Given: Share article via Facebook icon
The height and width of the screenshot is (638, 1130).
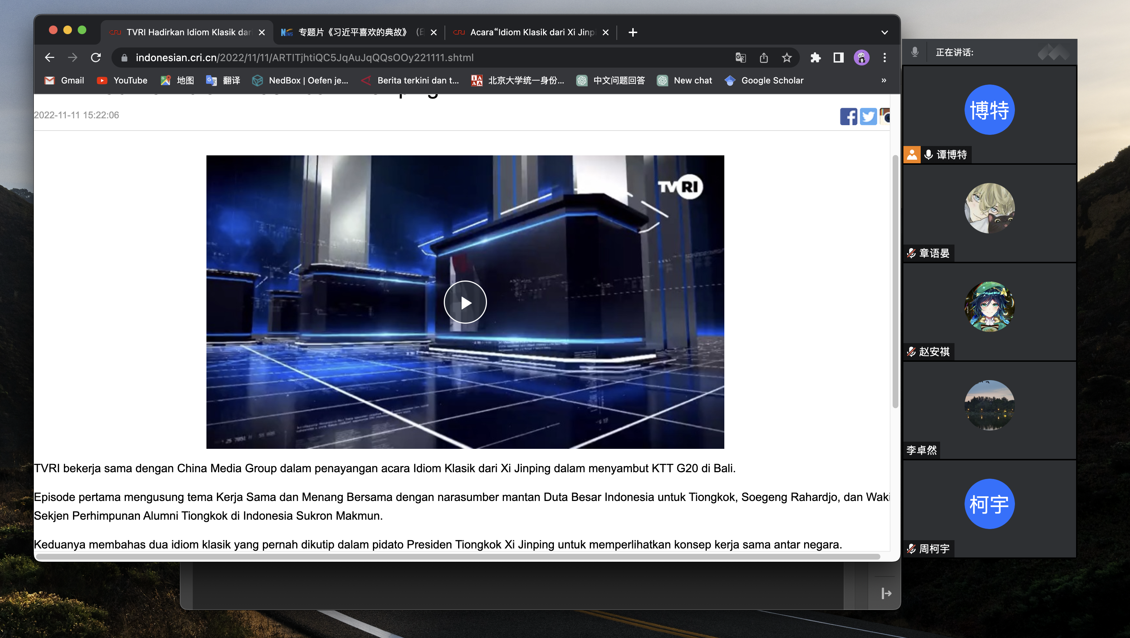Looking at the screenshot, I should (848, 116).
